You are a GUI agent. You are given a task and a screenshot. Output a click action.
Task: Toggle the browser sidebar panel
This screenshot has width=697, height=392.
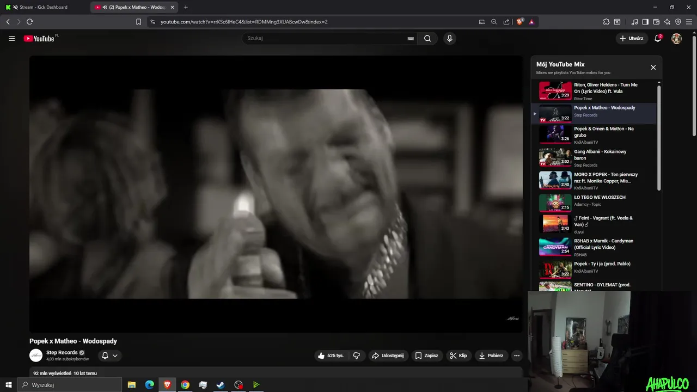pyautogui.click(x=645, y=22)
